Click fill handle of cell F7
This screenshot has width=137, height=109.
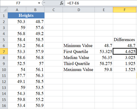coord(136,54)
